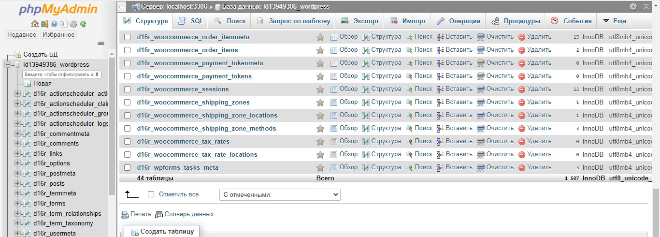Click the d16r_options table icon in tree
This screenshot has width=660, height=237.
point(28,163)
